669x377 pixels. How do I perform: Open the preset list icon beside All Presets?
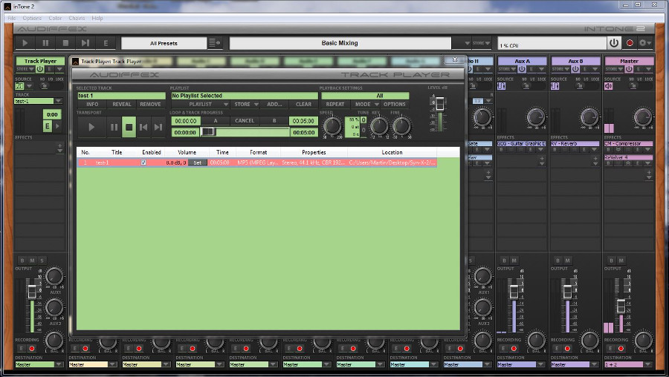(215, 43)
